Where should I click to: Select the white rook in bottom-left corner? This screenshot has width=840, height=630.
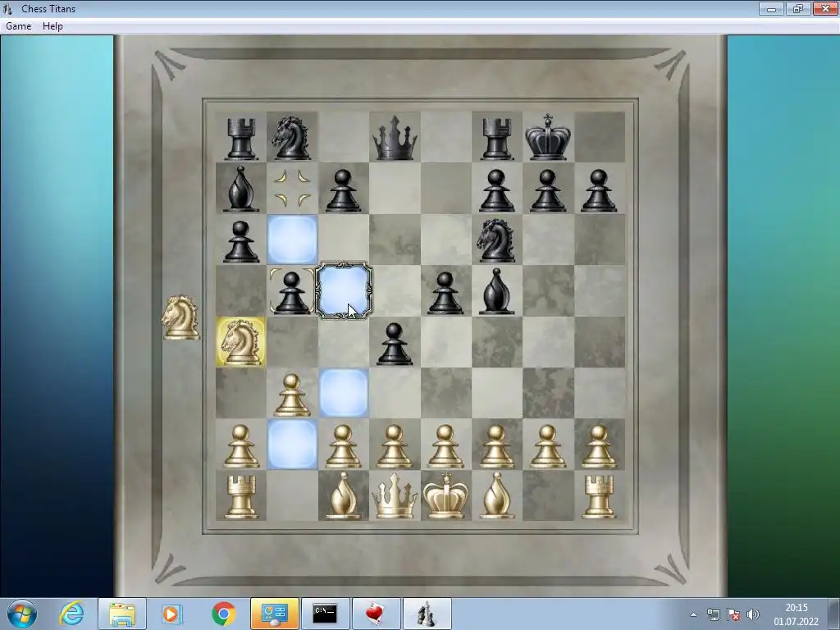pyautogui.click(x=240, y=497)
